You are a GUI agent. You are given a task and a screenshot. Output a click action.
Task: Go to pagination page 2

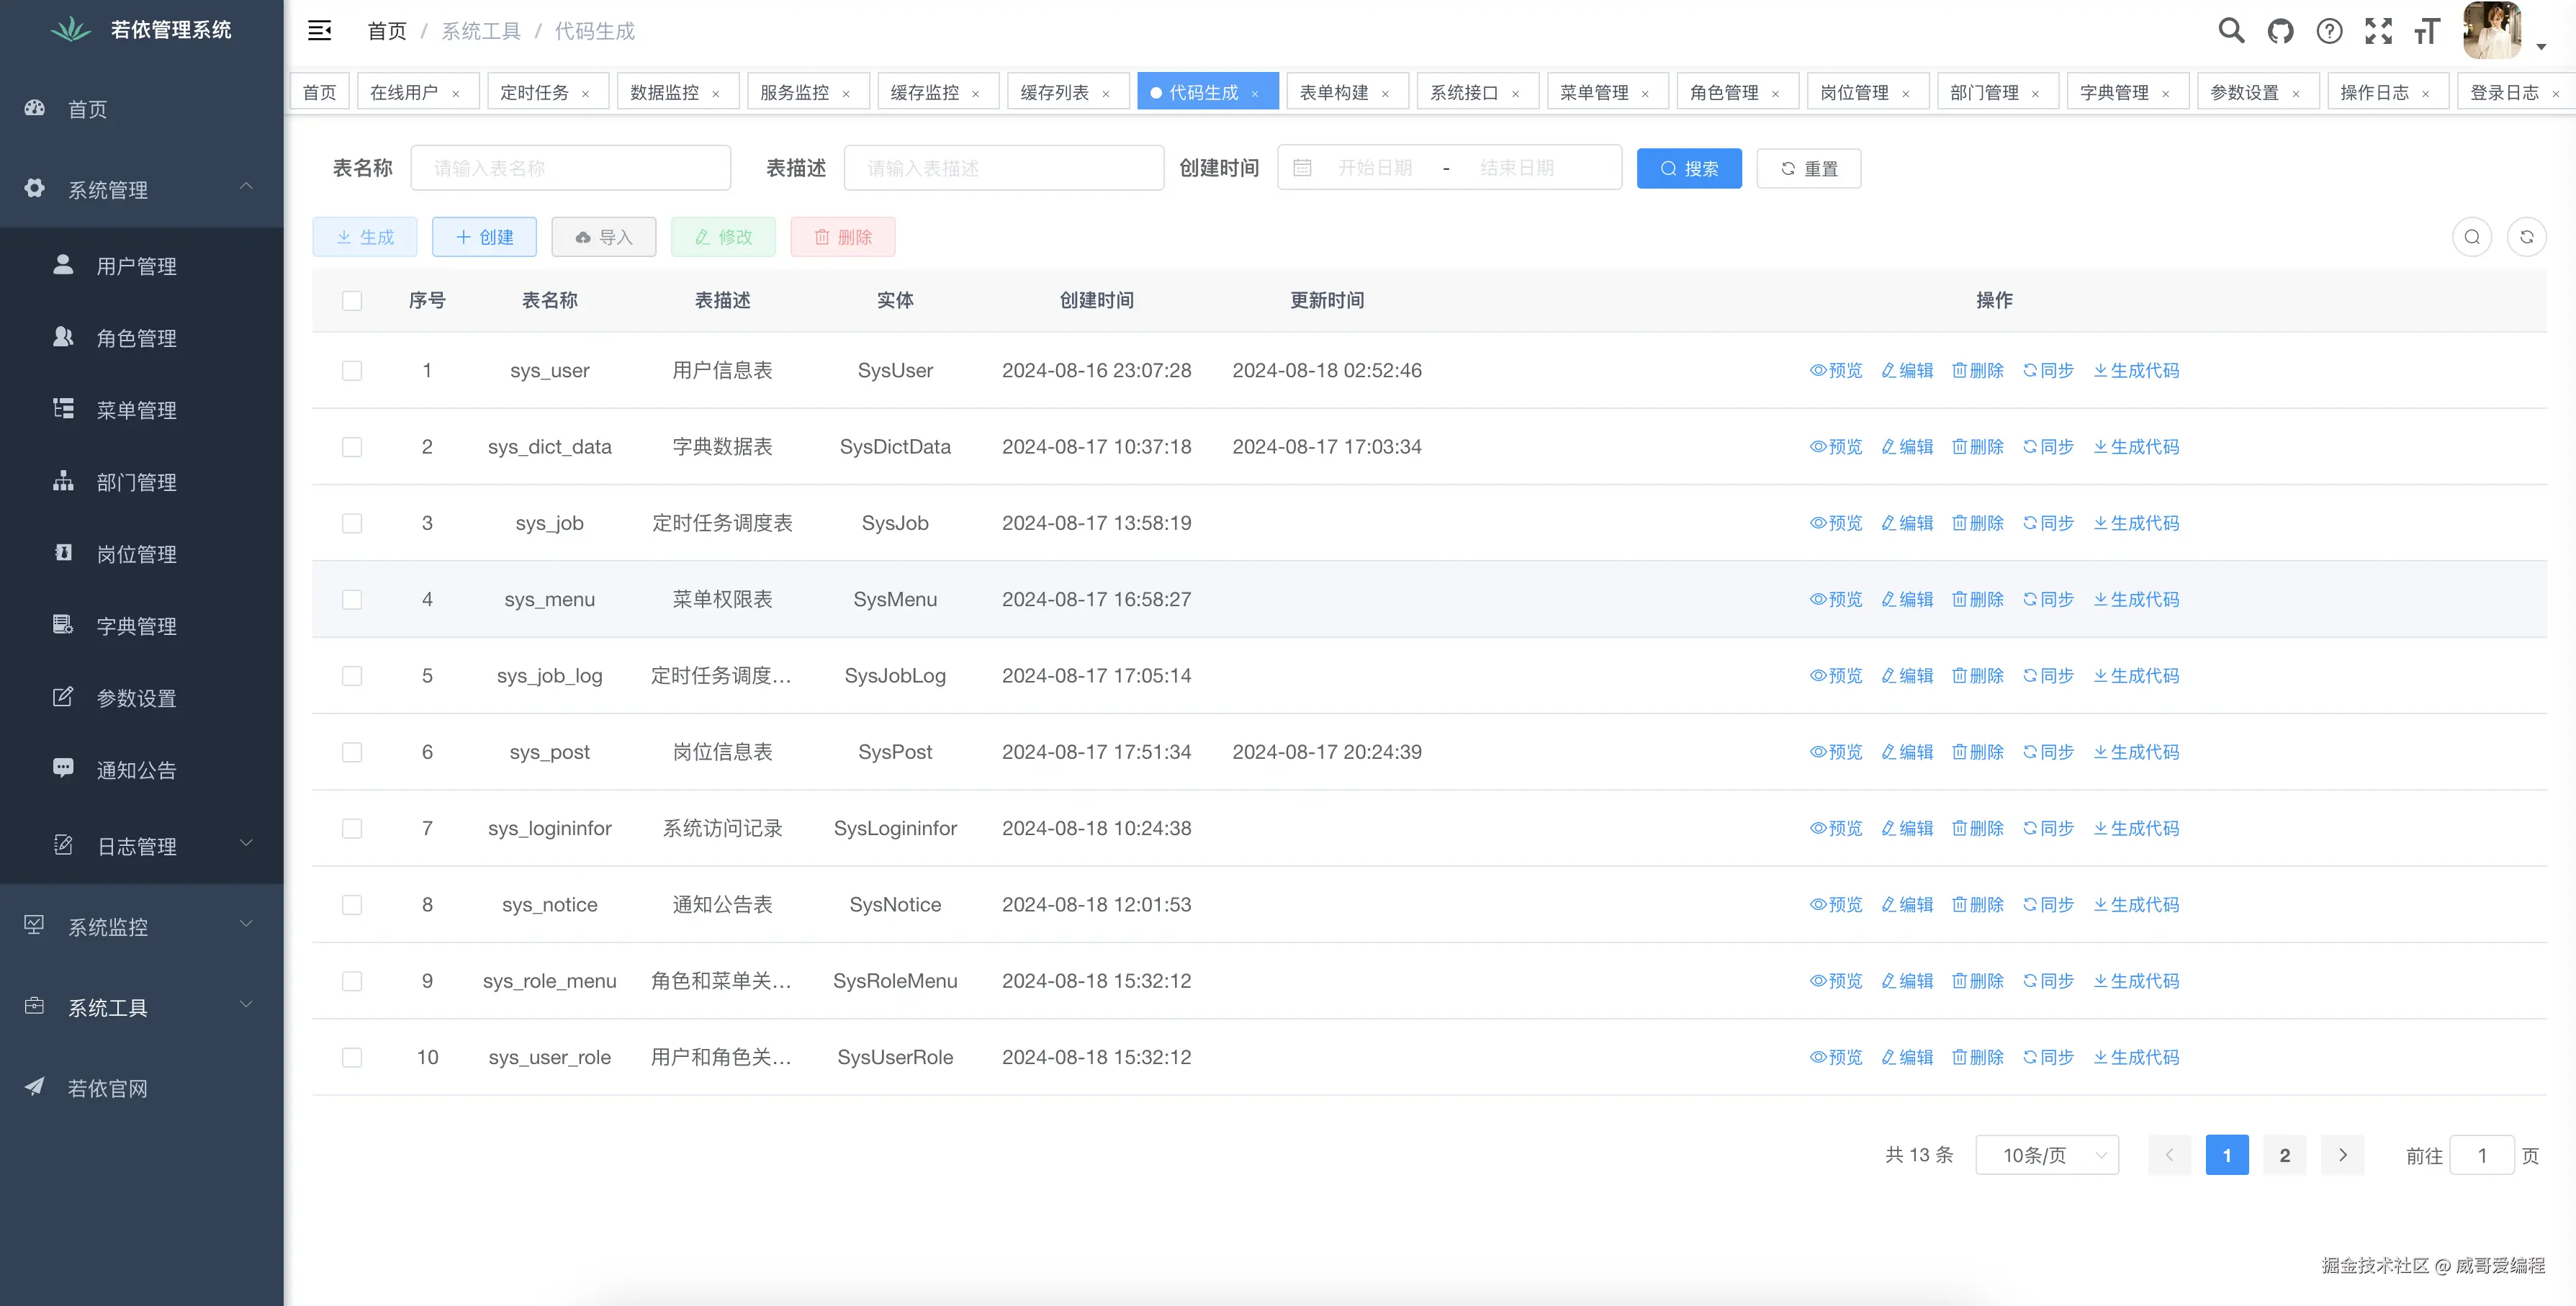click(x=2284, y=1155)
